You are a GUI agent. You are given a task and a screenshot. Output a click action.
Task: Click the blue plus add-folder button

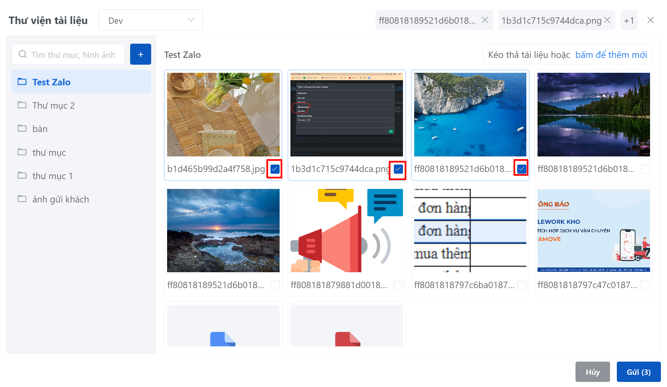[x=140, y=54]
